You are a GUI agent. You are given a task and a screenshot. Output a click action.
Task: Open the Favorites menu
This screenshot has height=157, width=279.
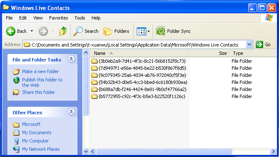click(58, 18)
